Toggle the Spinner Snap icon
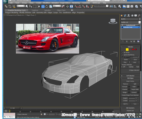 pos(87,7)
